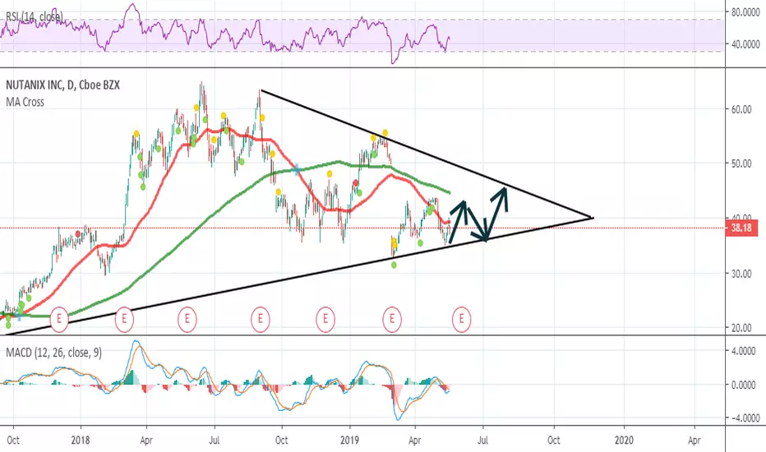Click the red 38.18 current price label

click(x=741, y=228)
